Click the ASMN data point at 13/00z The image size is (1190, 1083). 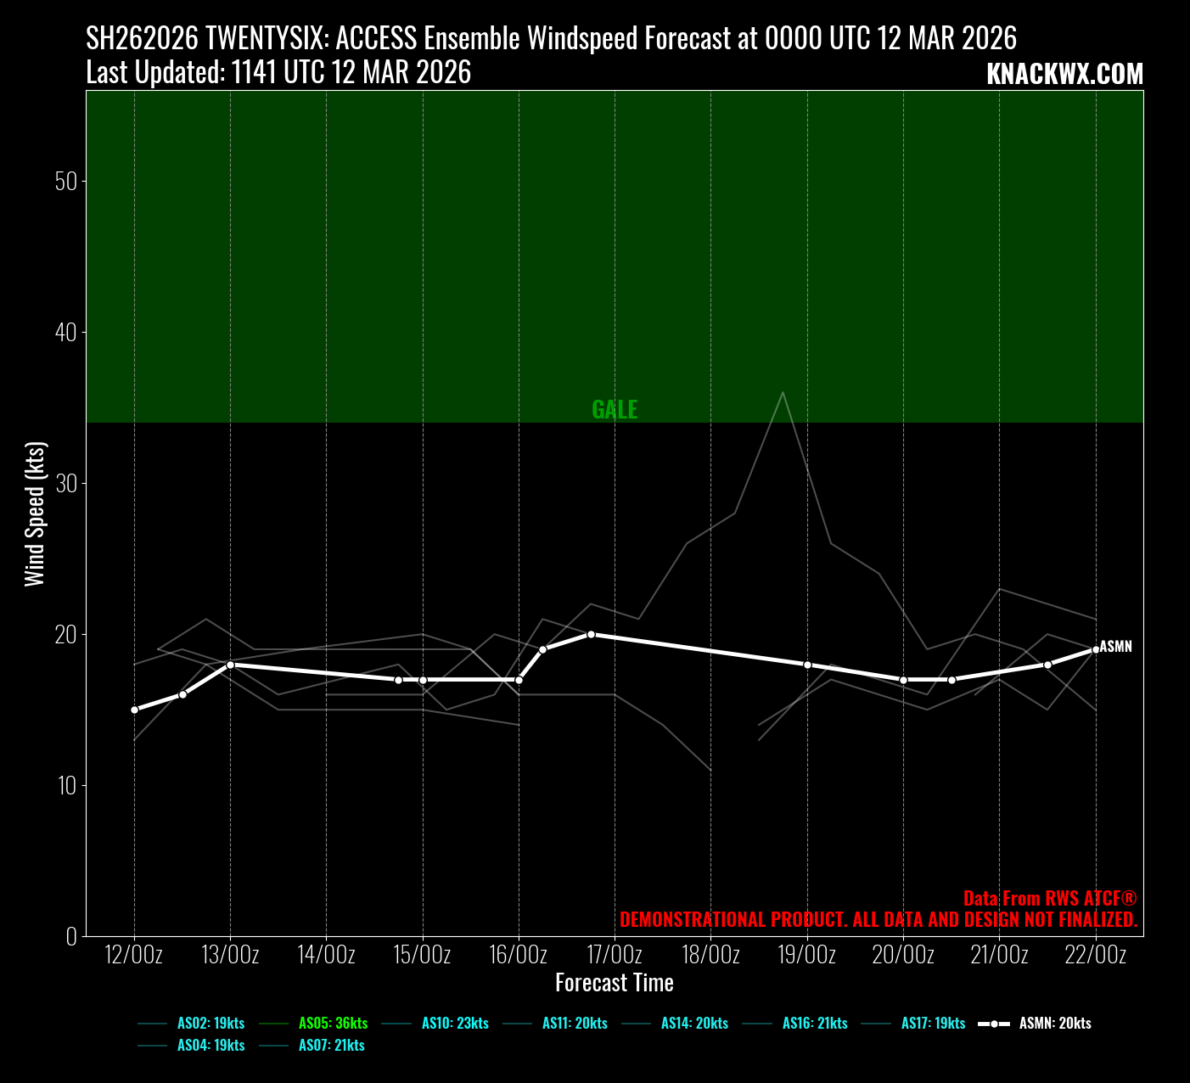pyautogui.click(x=230, y=665)
